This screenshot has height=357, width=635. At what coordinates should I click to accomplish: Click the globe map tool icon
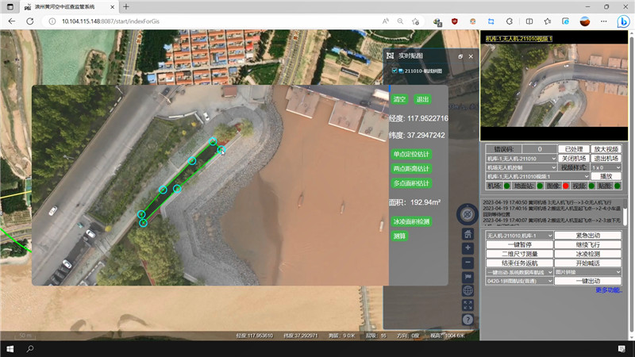(x=468, y=290)
